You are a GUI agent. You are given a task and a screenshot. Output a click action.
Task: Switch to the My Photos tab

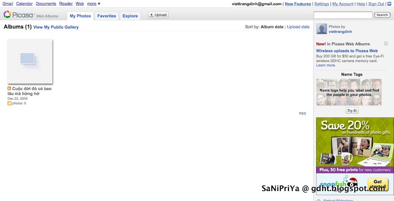pos(80,16)
